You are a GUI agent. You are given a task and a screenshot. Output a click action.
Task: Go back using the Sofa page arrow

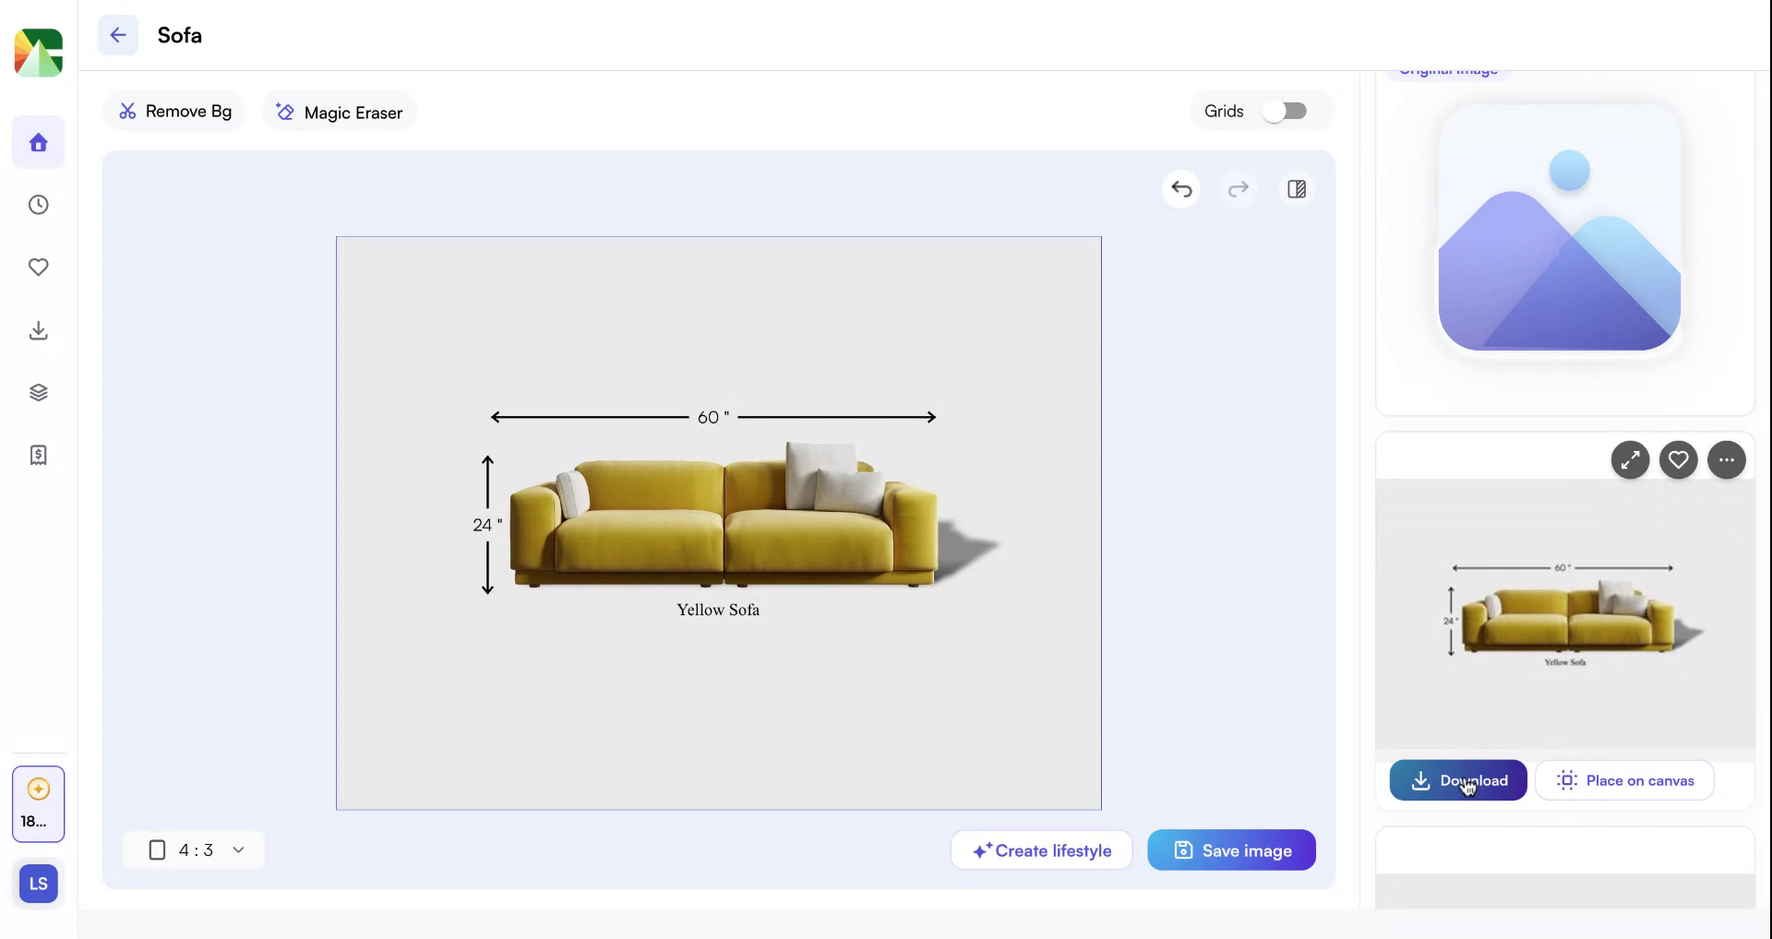pos(117,35)
